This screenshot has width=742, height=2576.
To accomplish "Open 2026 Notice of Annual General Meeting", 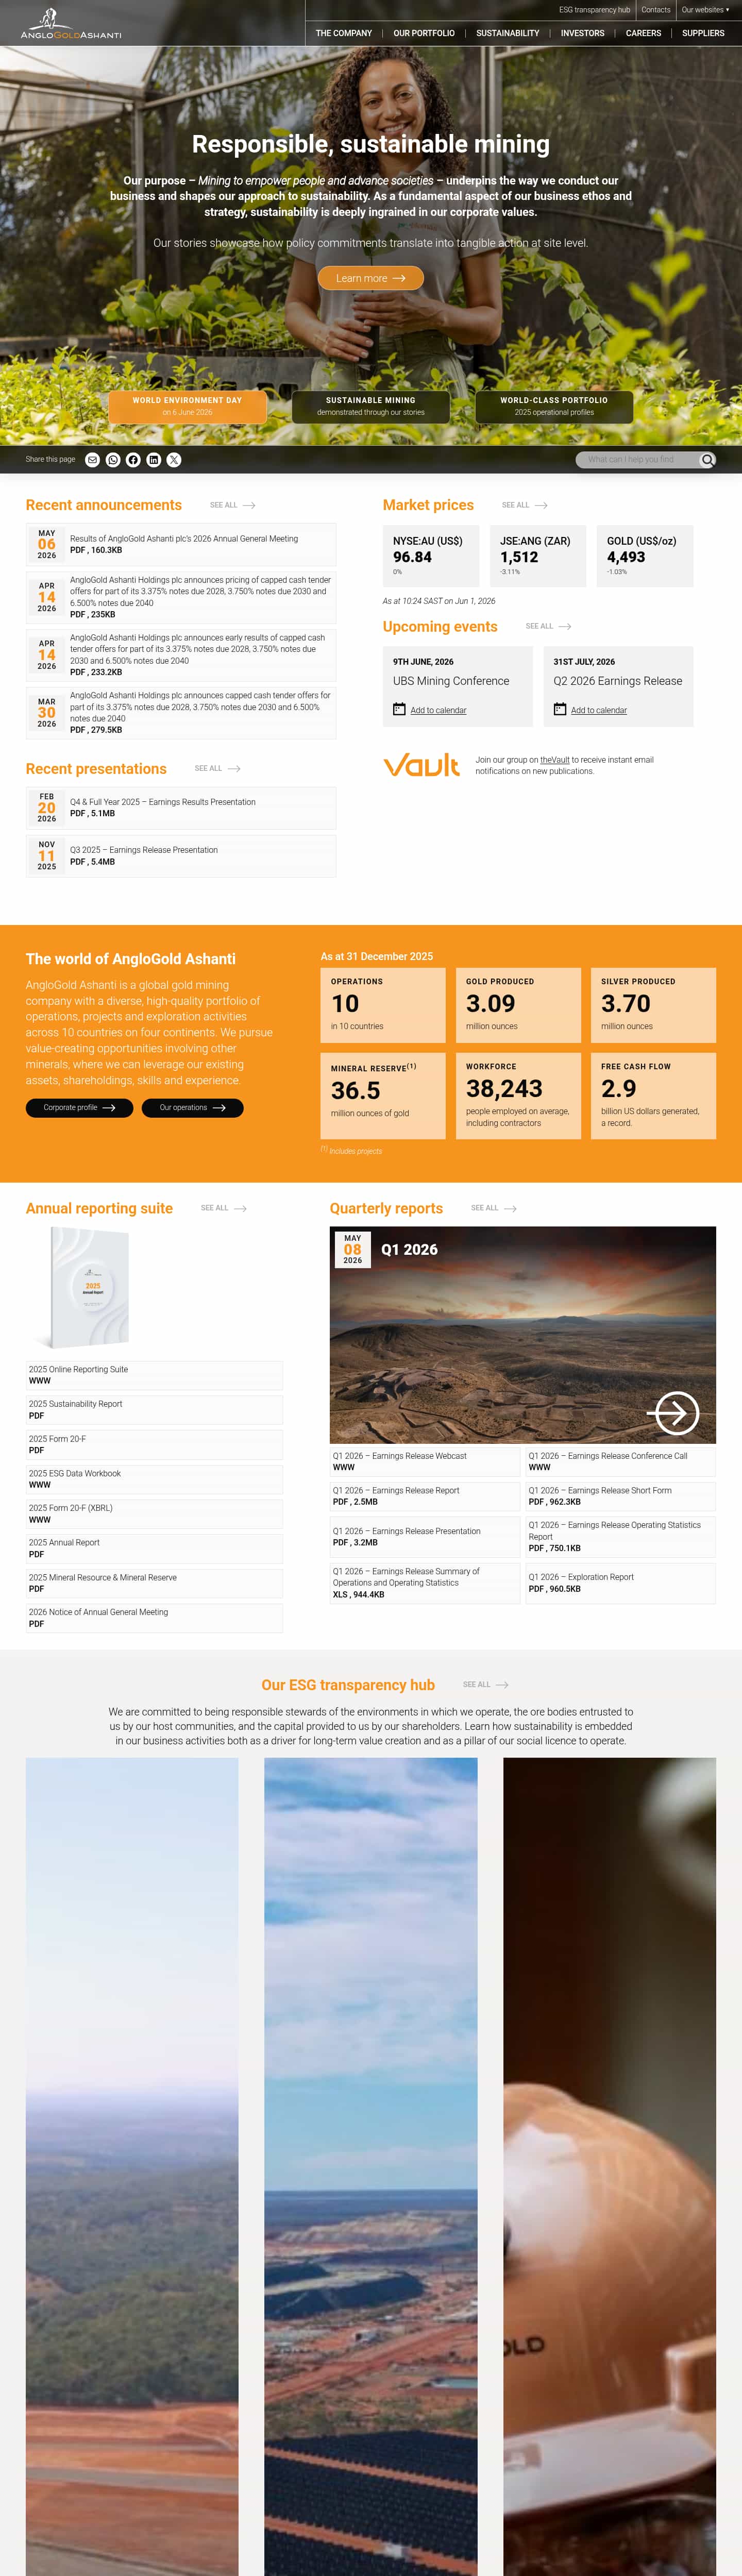I will (154, 1618).
